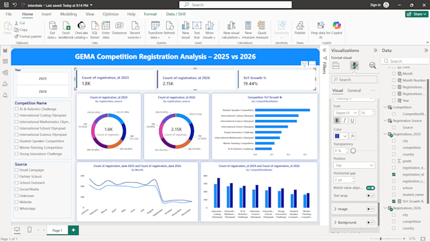
Task: Click the Excel workbook icon
Action: 66,26
